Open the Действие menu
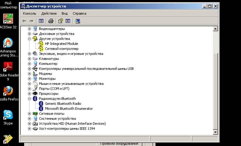 pos(49,13)
